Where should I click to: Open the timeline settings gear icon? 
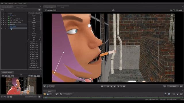[x=181, y=94]
